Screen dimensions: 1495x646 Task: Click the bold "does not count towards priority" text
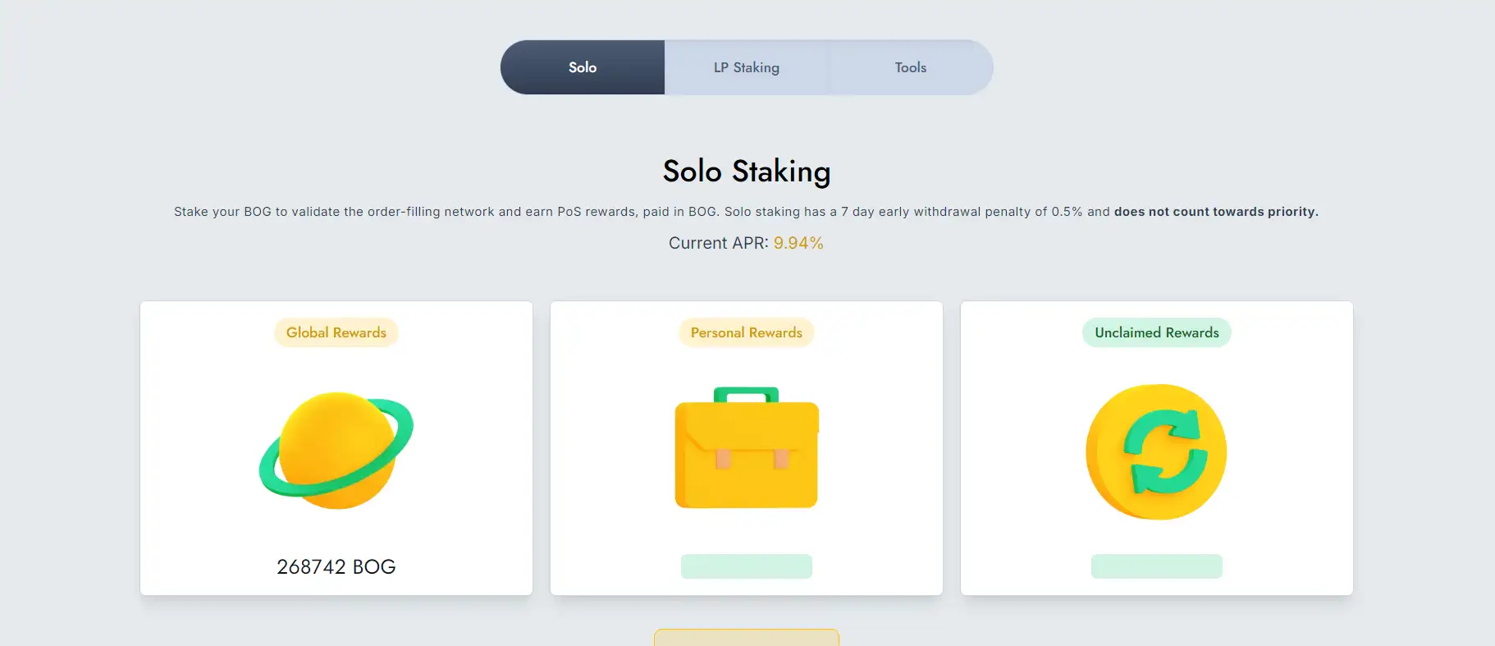click(1216, 212)
